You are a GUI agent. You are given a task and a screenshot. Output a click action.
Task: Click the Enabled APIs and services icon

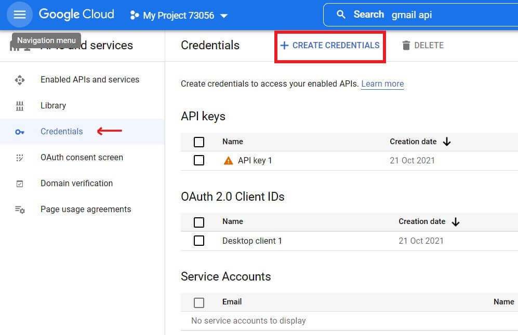click(20, 80)
